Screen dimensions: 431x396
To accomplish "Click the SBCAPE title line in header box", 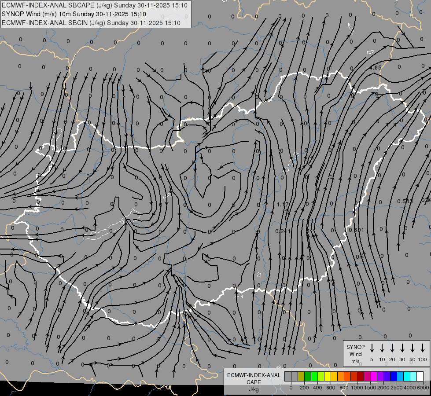I will 95,5.
